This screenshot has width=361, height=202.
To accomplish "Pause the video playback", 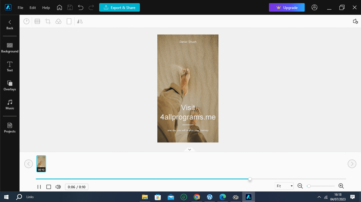I will pos(39,187).
